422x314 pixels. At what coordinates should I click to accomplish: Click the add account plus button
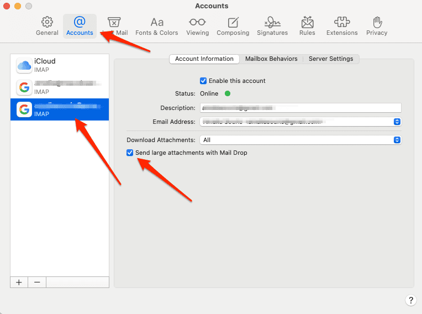(19, 282)
